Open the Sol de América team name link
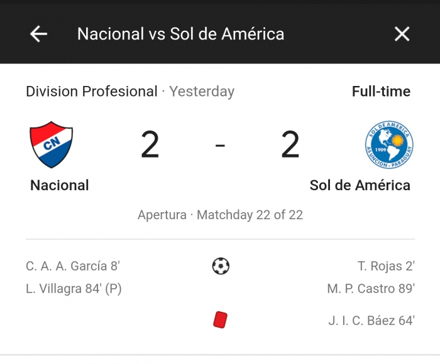Viewport: 440px width, 364px height. [x=360, y=185]
